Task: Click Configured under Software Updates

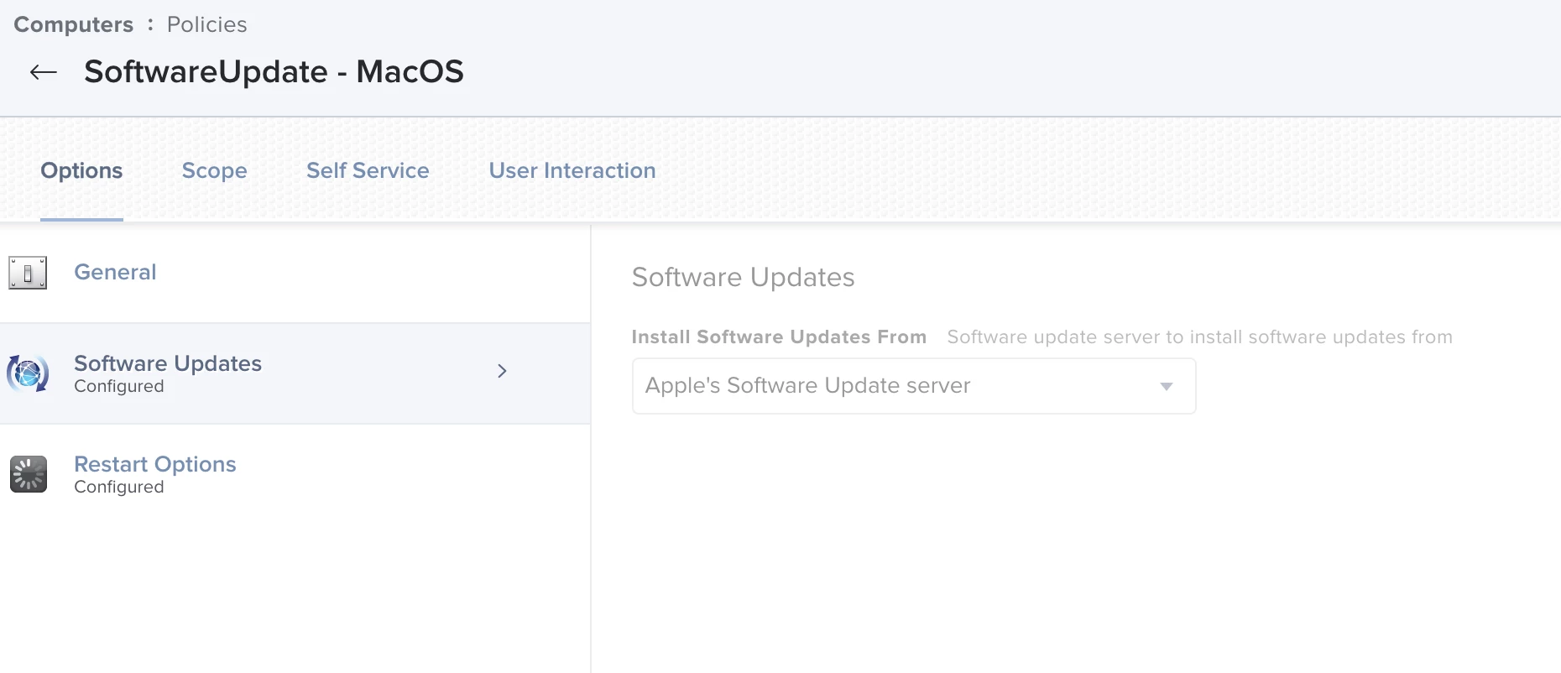Action: coord(119,386)
